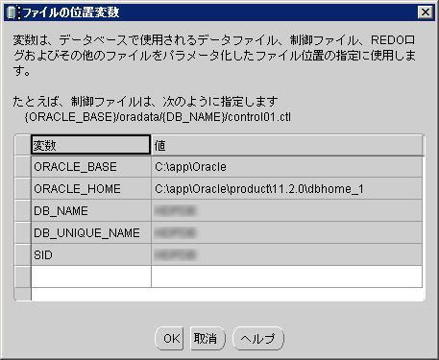
Task: Select the DB_NAME variable cell
Action: [x=91, y=211]
